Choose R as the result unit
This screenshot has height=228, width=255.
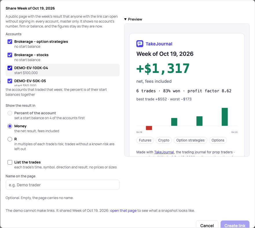point(10,139)
